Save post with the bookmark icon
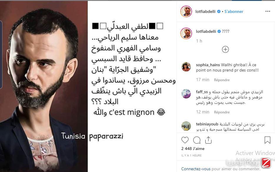The image size is (275, 172). pyautogui.click(x=267, y=140)
